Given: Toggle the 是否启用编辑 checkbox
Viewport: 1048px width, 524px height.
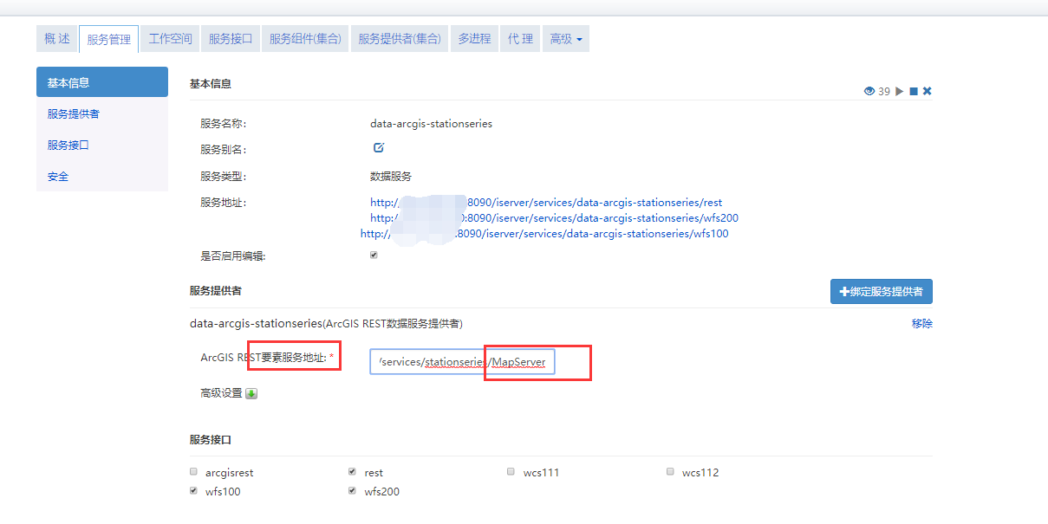Looking at the screenshot, I should point(373,255).
